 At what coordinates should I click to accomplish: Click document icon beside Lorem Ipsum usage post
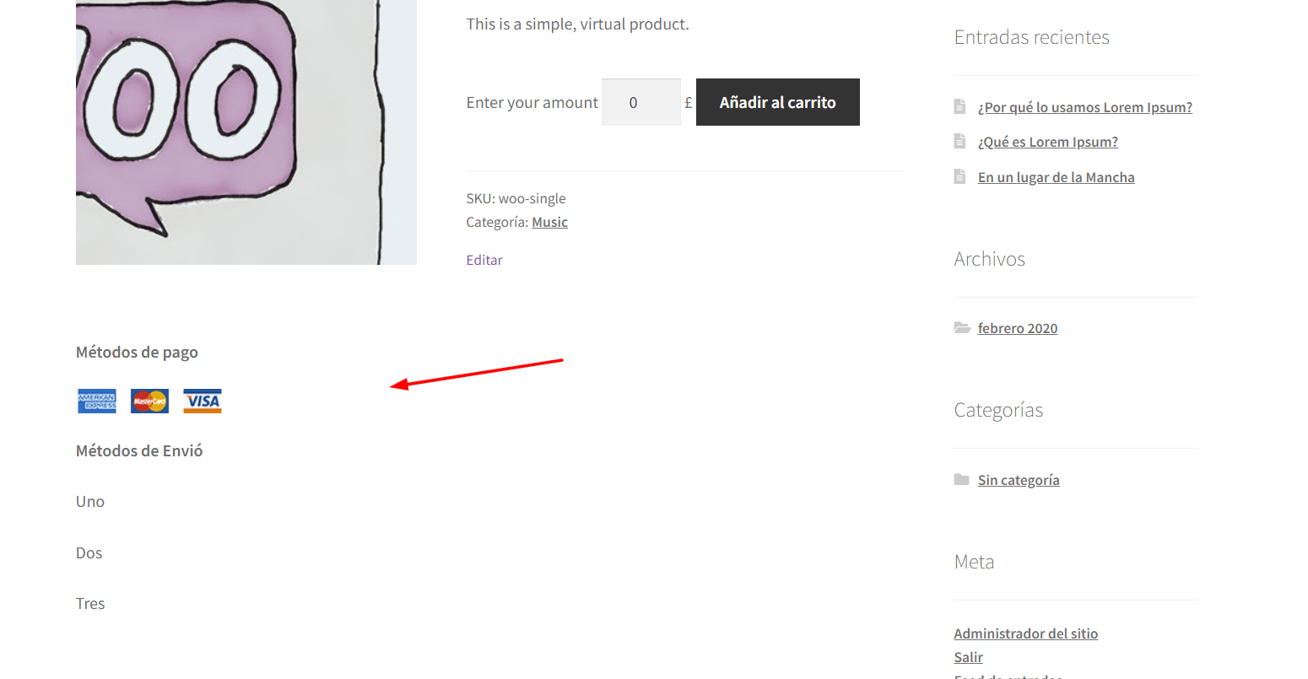(x=959, y=106)
